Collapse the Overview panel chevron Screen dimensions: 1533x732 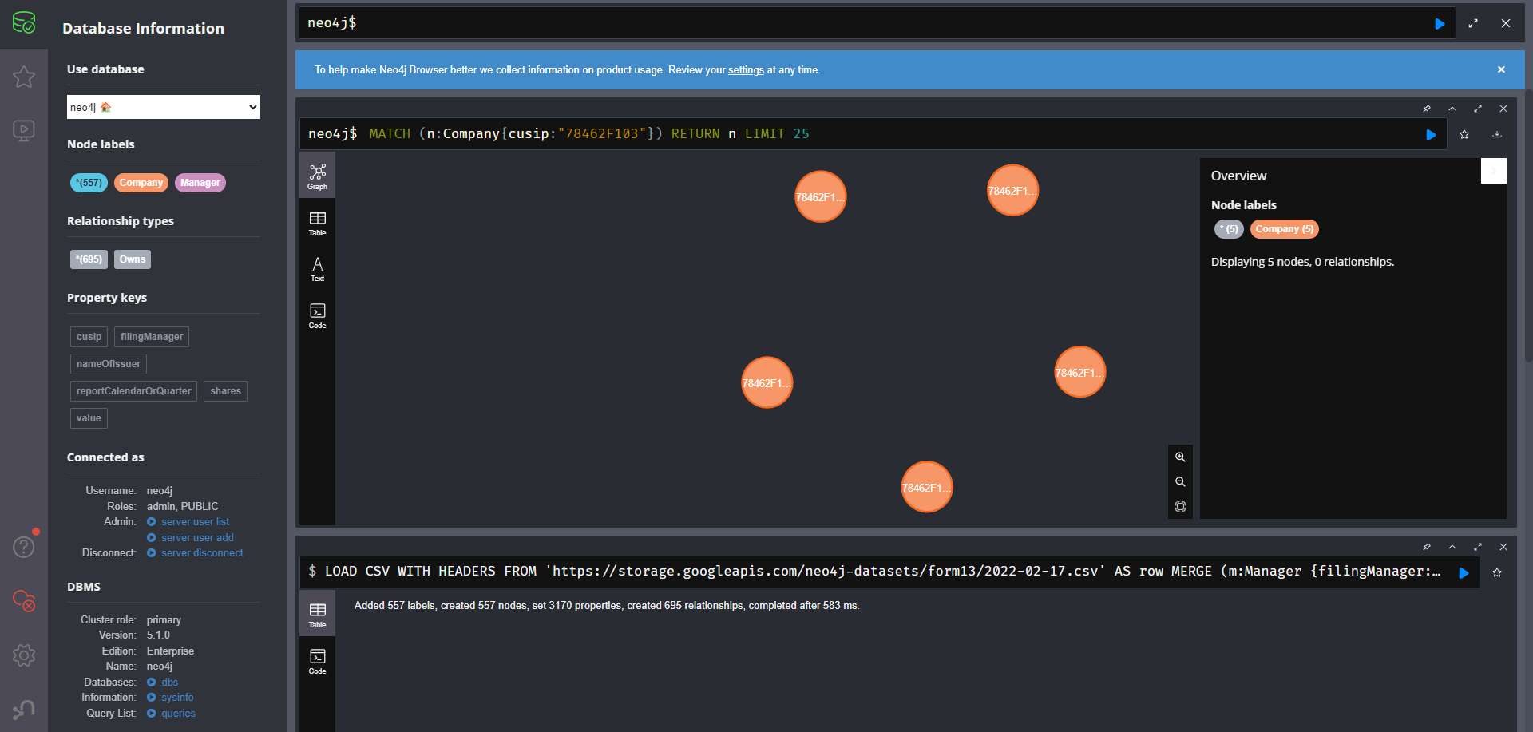[x=1494, y=171]
